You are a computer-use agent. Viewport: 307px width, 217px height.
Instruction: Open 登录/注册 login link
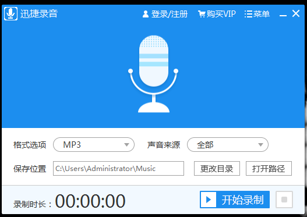click(165, 14)
